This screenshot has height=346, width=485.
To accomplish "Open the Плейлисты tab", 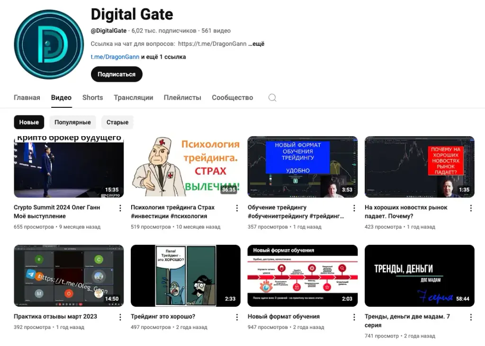I will point(182,97).
